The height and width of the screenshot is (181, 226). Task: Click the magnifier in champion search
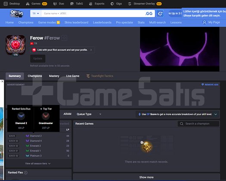click(x=182, y=124)
